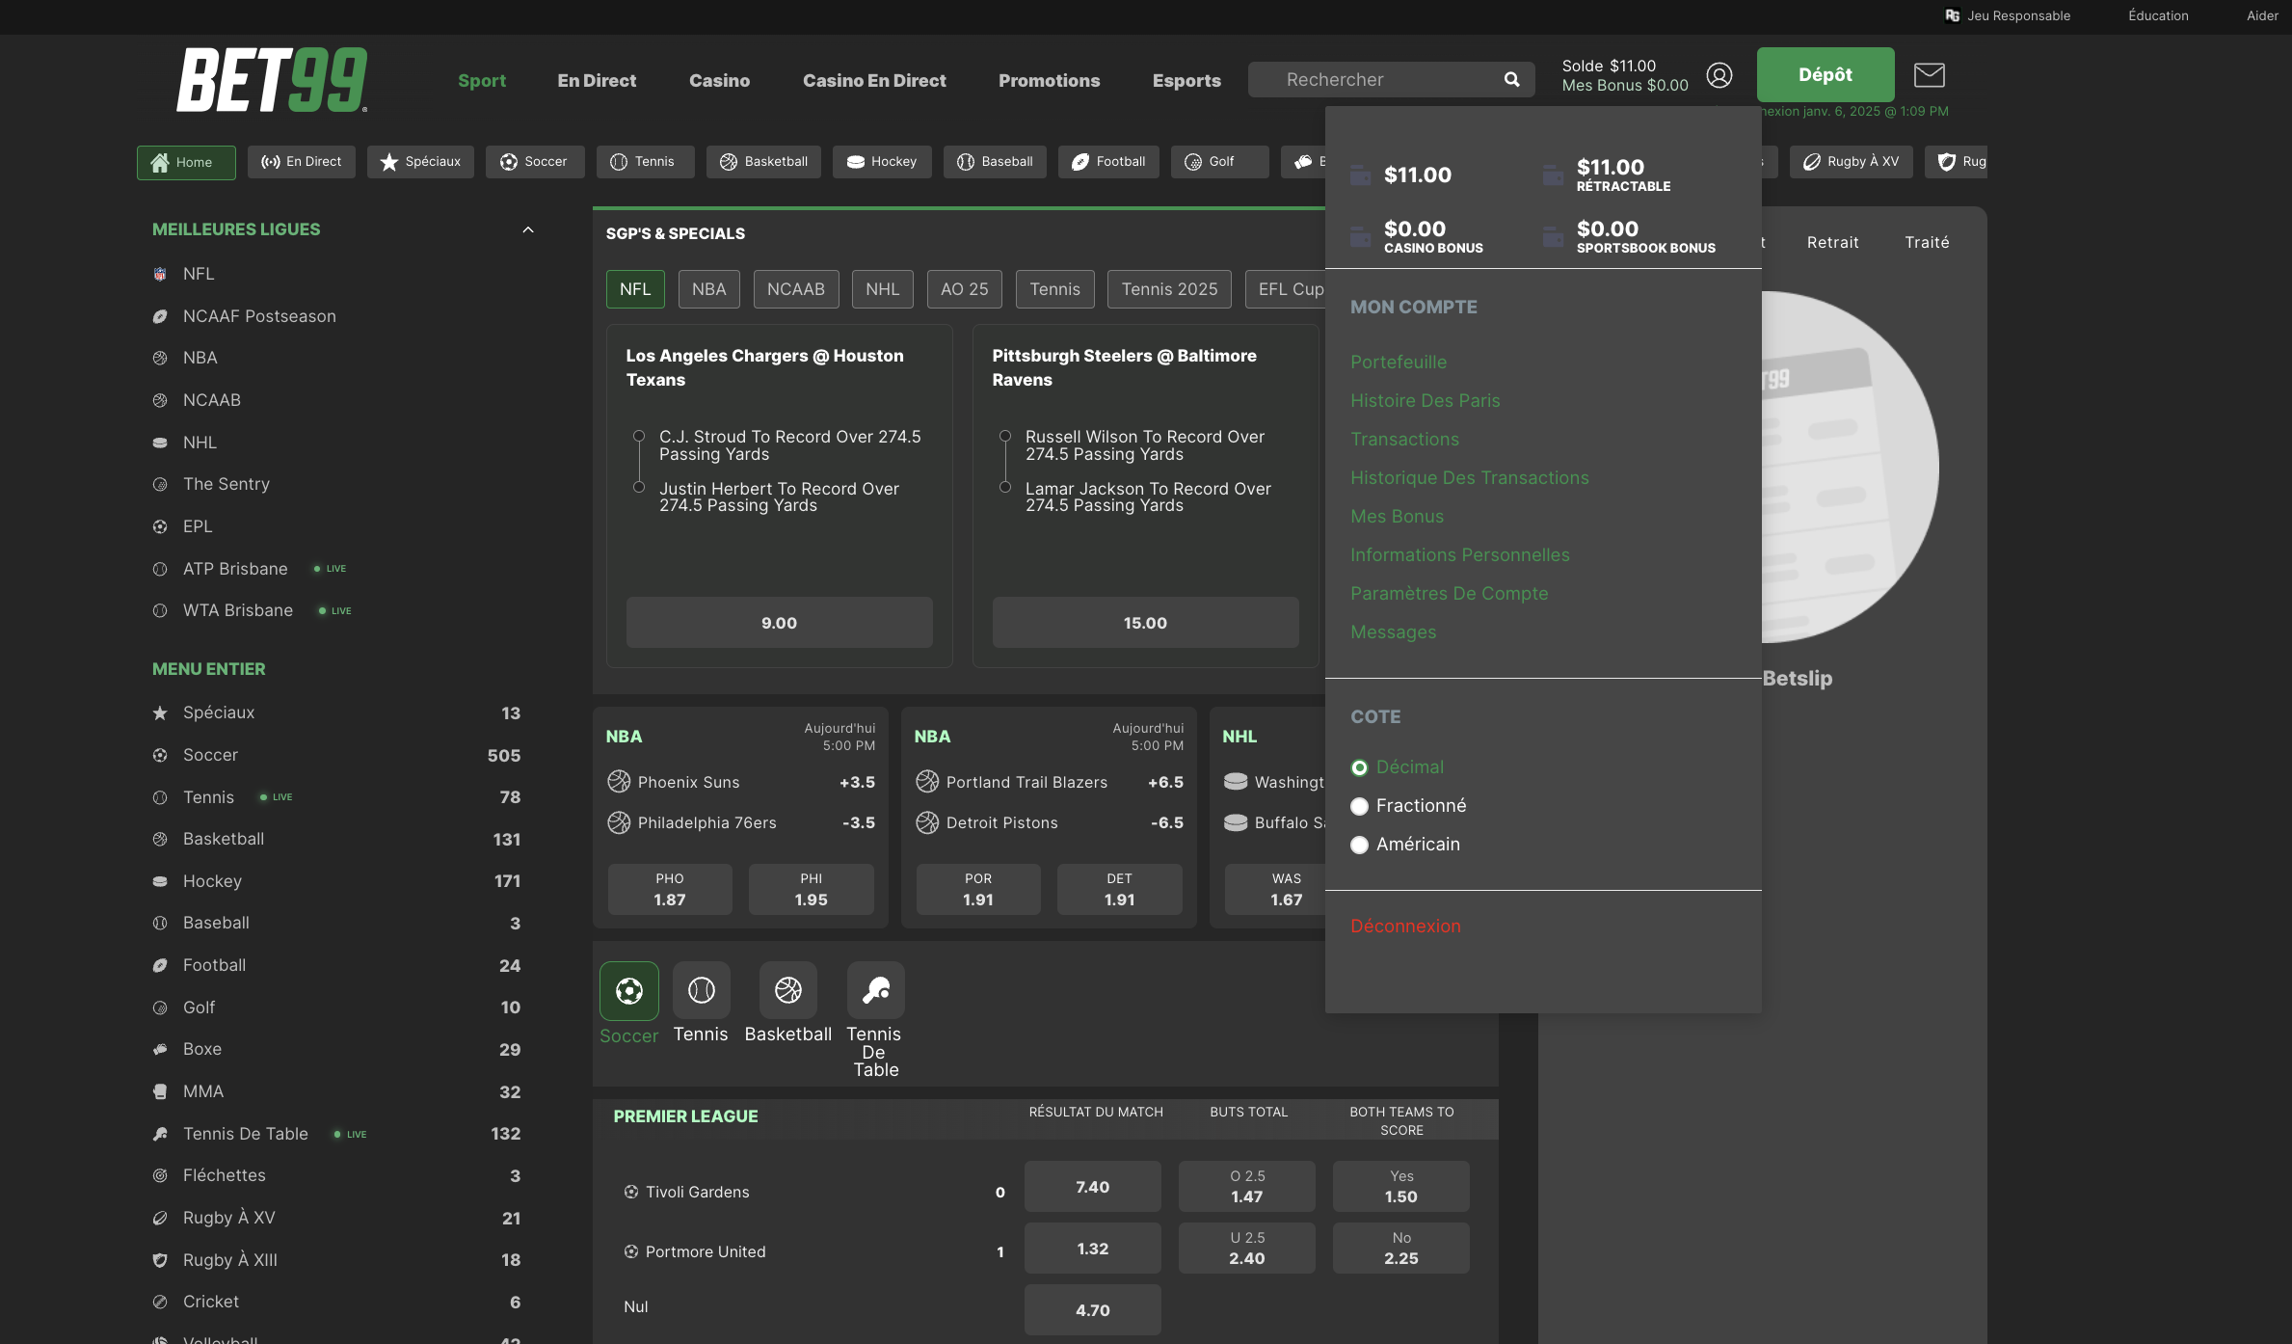
Task: Switch to the NHL specials tab
Action: 882,289
